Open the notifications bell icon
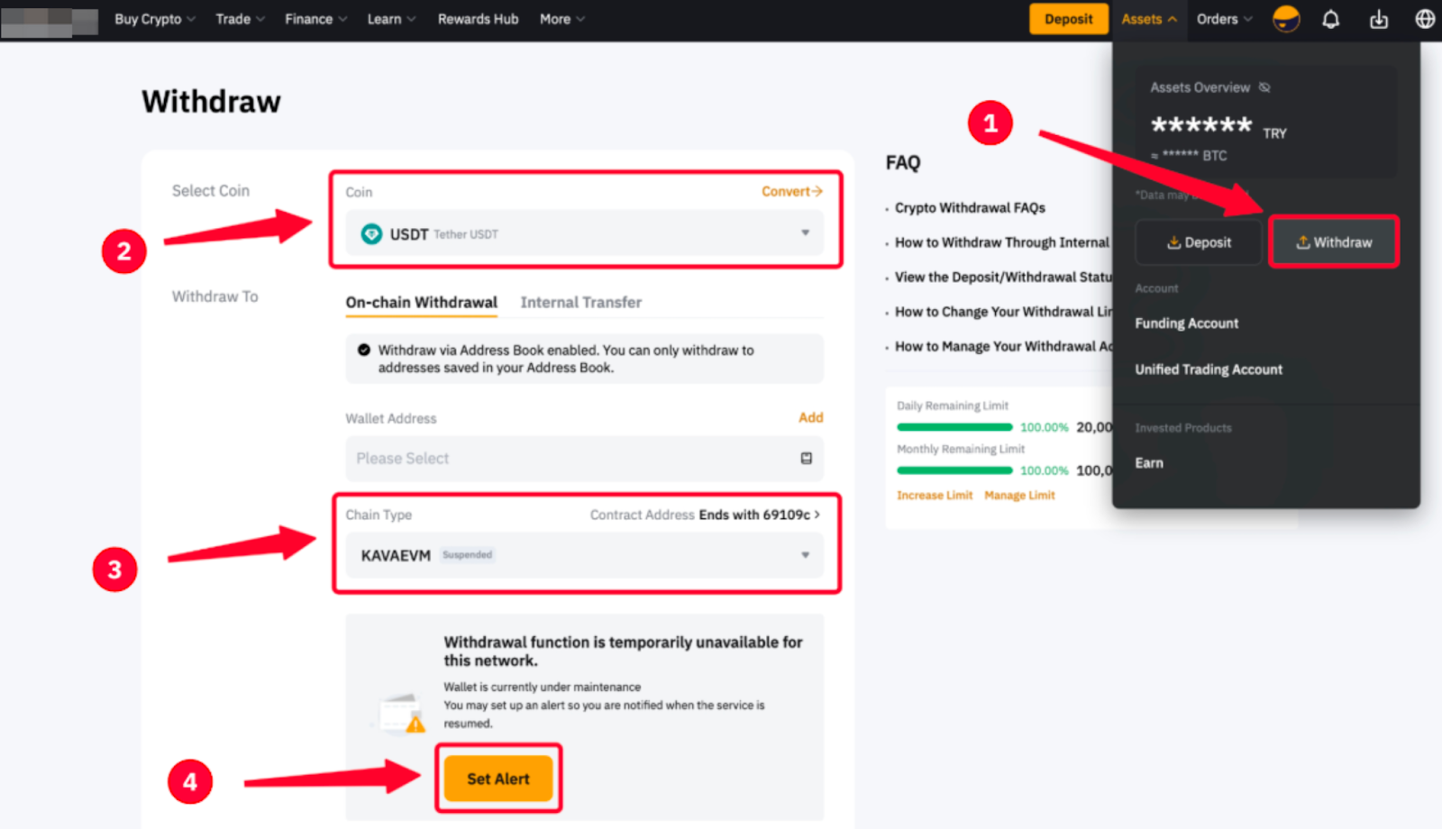The width and height of the screenshot is (1442, 829). coord(1330,19)
